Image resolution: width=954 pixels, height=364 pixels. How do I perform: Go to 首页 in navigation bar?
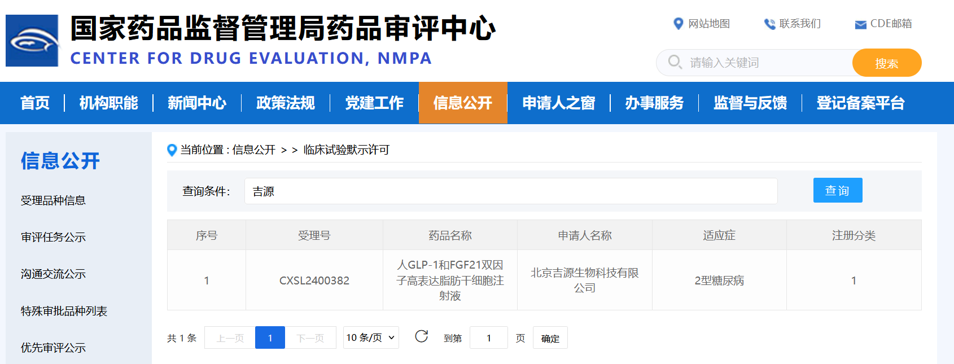[x=35, y=103]
